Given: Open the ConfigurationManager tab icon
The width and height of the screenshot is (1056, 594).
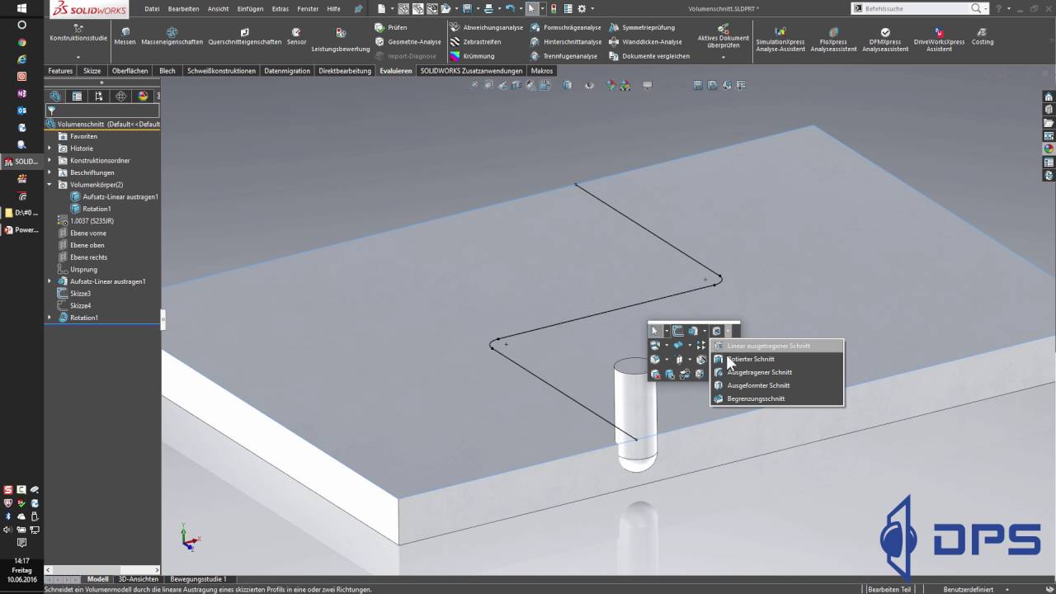Looking at the screenshot, I should 99,96.
